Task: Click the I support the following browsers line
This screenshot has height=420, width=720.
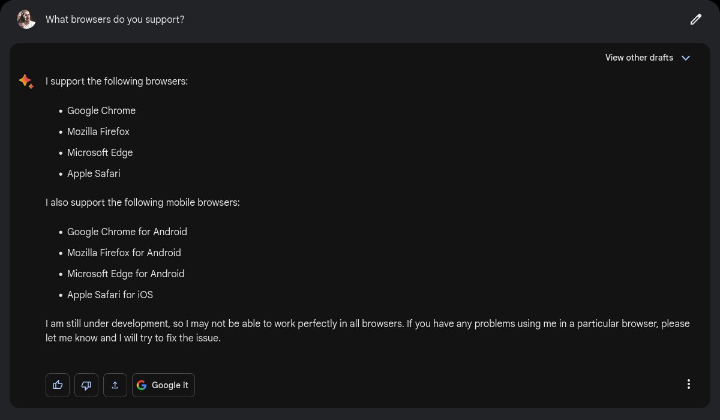Action: 117,81
